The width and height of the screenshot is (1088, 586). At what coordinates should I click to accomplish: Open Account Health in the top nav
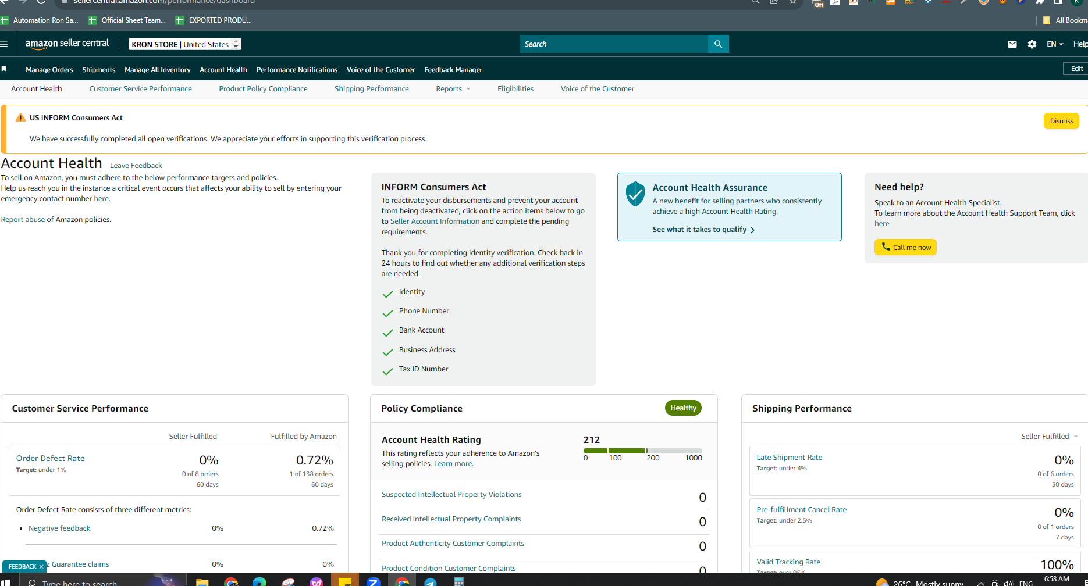pos(223,70)
